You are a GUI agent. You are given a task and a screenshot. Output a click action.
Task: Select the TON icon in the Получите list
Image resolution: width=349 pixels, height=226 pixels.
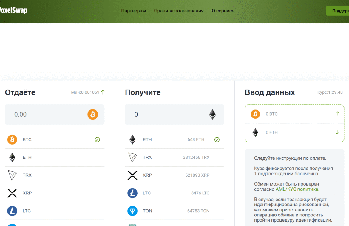coord(132,211)
